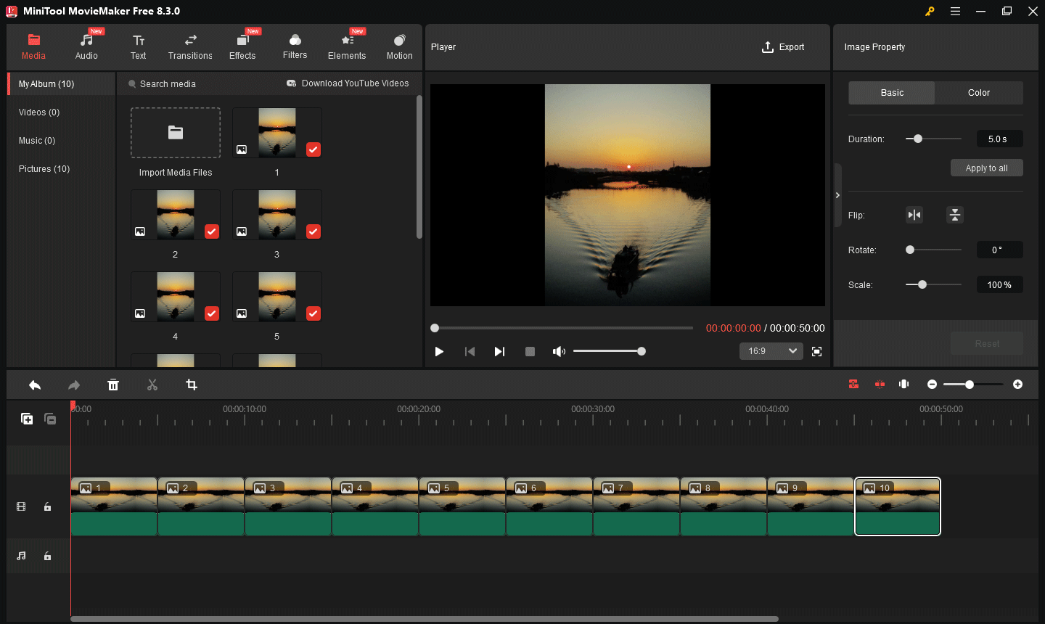Click the player volume slider
This screenshot has height=624, width=1045.
click(608, 351)
